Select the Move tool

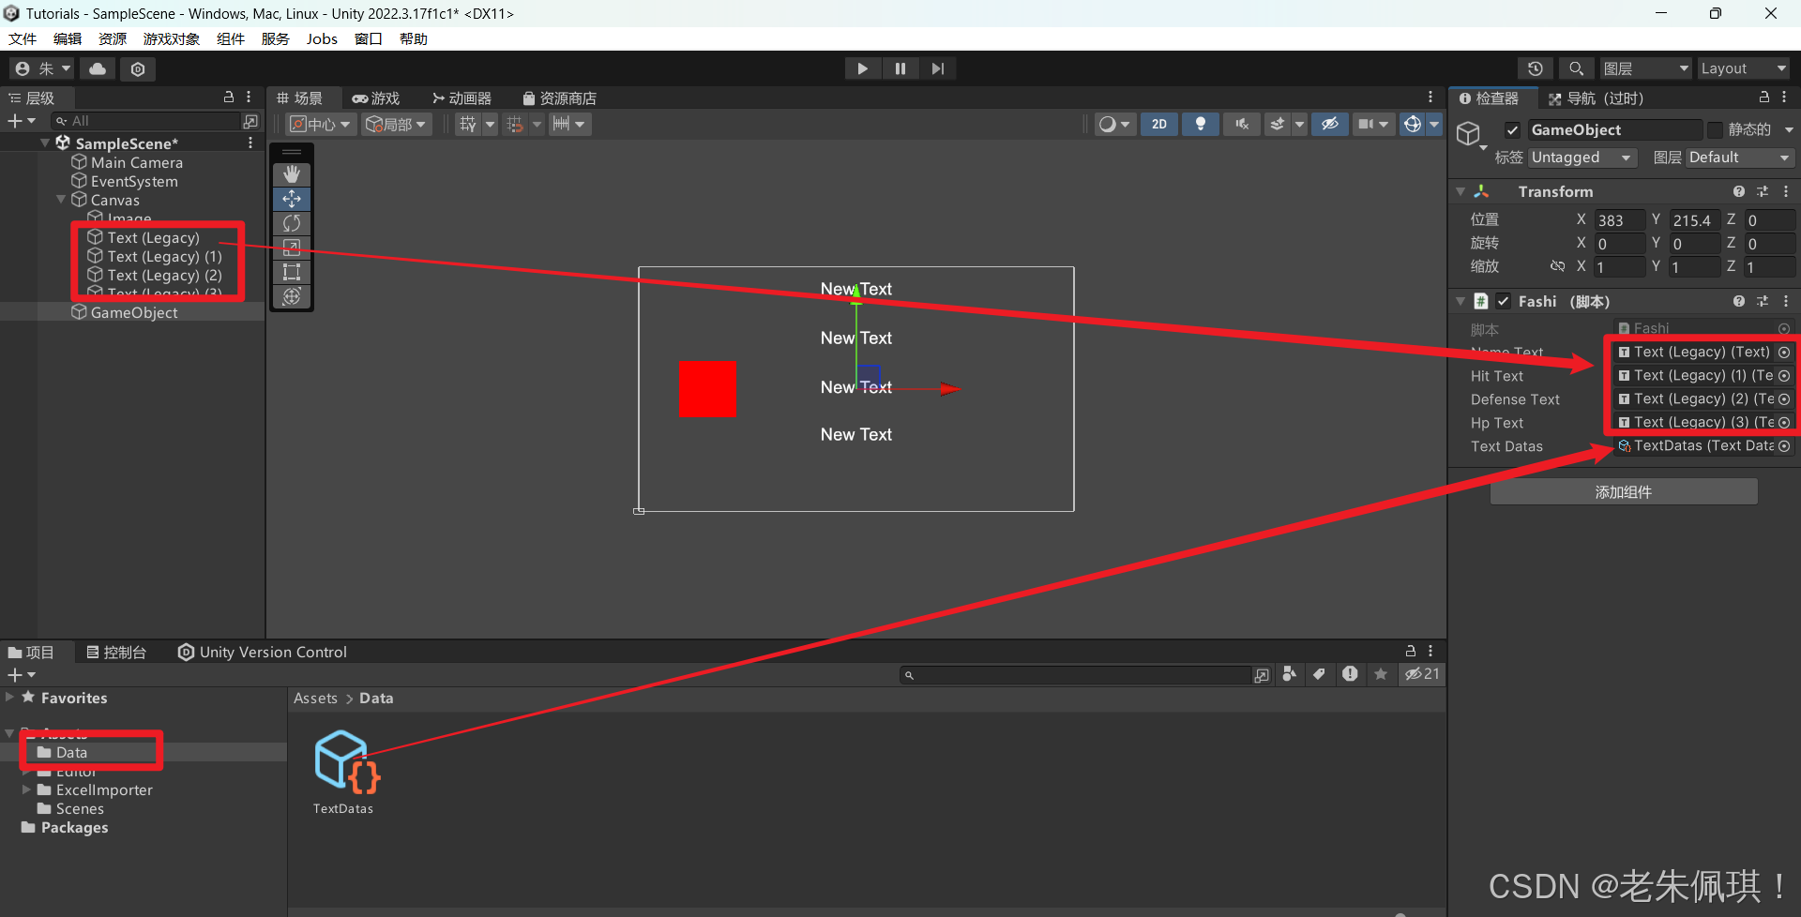pyautogui.click(x=292, y=199)
